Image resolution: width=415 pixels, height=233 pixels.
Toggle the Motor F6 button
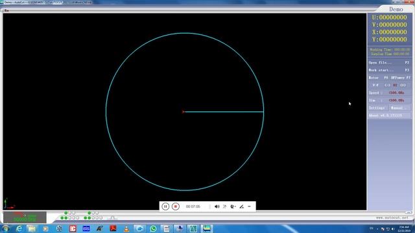pyautogui.click(x=378, y=78)
